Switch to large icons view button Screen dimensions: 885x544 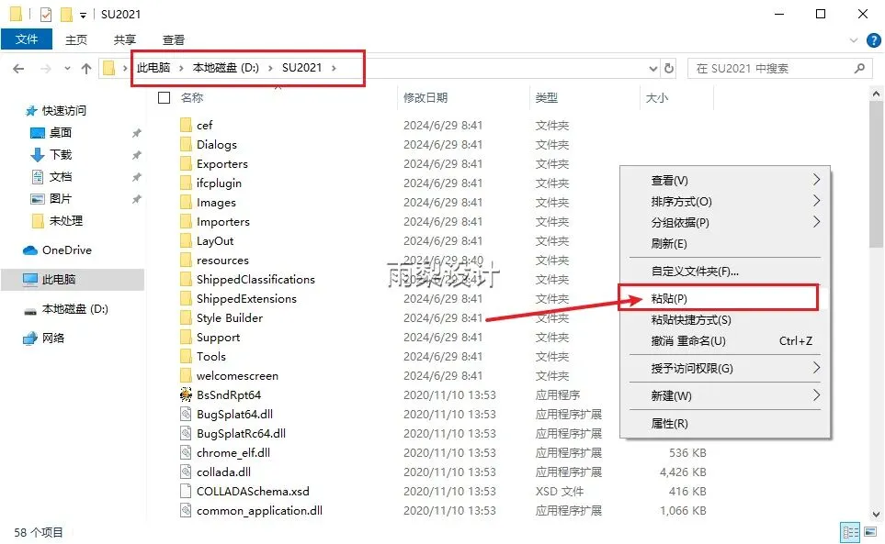click(x=870, y=531)
